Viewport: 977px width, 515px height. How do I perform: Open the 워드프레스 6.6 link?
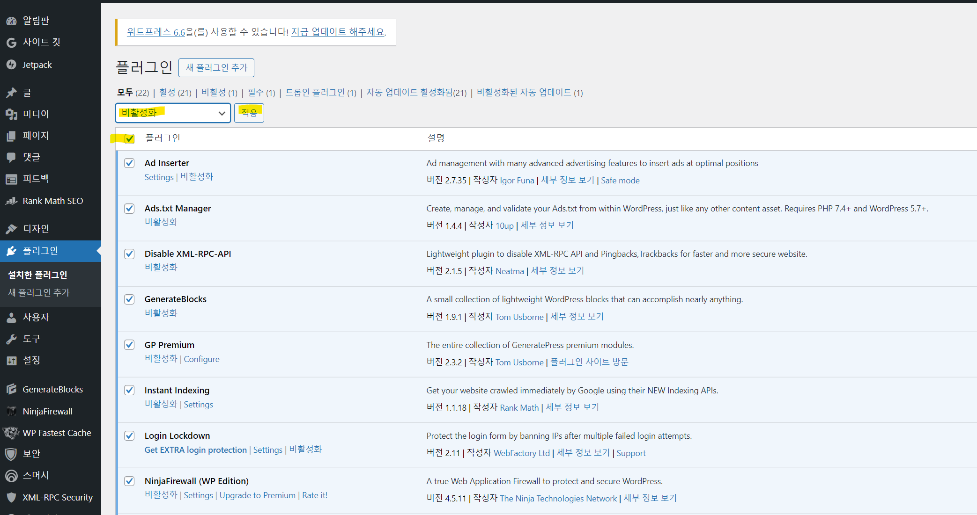[156, 32]
